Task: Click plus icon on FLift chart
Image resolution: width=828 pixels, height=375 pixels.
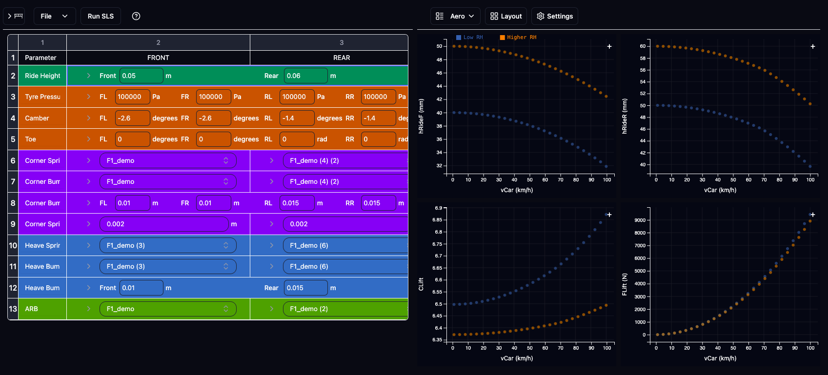Action: pyautogui.click(x=813, y=215)
